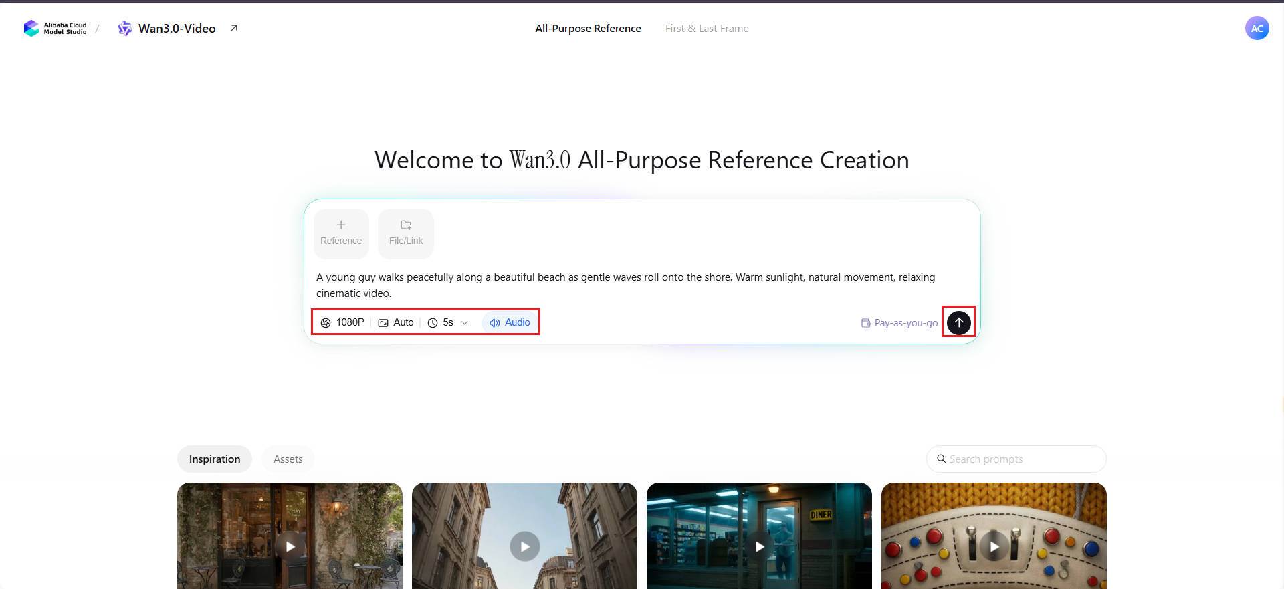Screen dimensions: 1284x589
Task: Select the Inspiration tab
Action: [215, 459]
